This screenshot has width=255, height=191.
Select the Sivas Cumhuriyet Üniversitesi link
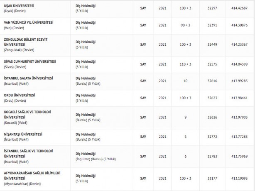(x=29, y=61)
